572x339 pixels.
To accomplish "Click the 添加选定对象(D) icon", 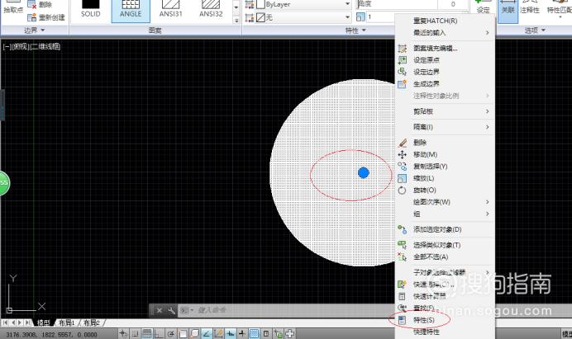I will [x=403, y=229].
